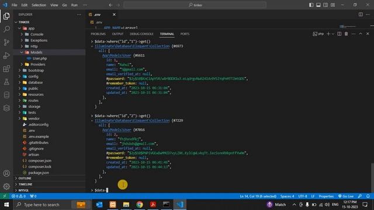Collapse the TINKER root folder
The width and height of the screenshot is (374, 210).
pos(24,22)
